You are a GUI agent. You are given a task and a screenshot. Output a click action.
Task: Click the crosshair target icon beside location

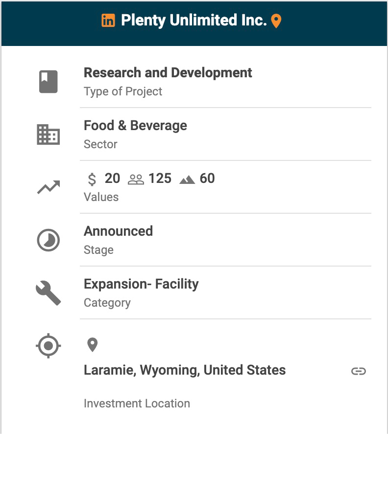(48, 346)
